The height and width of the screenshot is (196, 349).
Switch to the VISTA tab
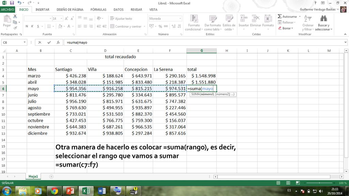click(153, 10)
